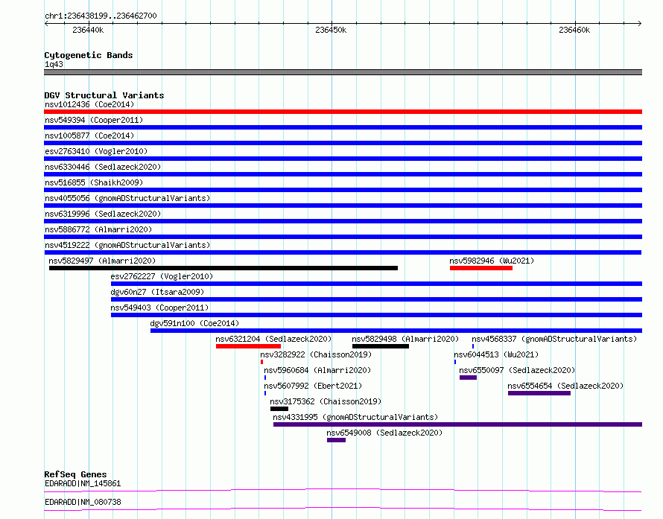663x519 pixels.
Task: Open the EDARADD|NM_080738 gene label
Action: coord(83,502)
